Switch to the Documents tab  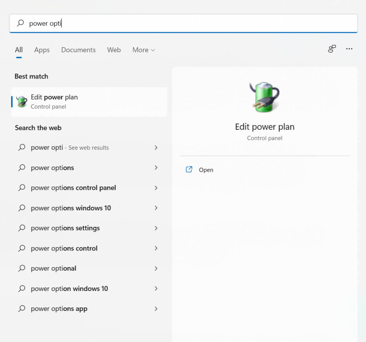(78, 50)
